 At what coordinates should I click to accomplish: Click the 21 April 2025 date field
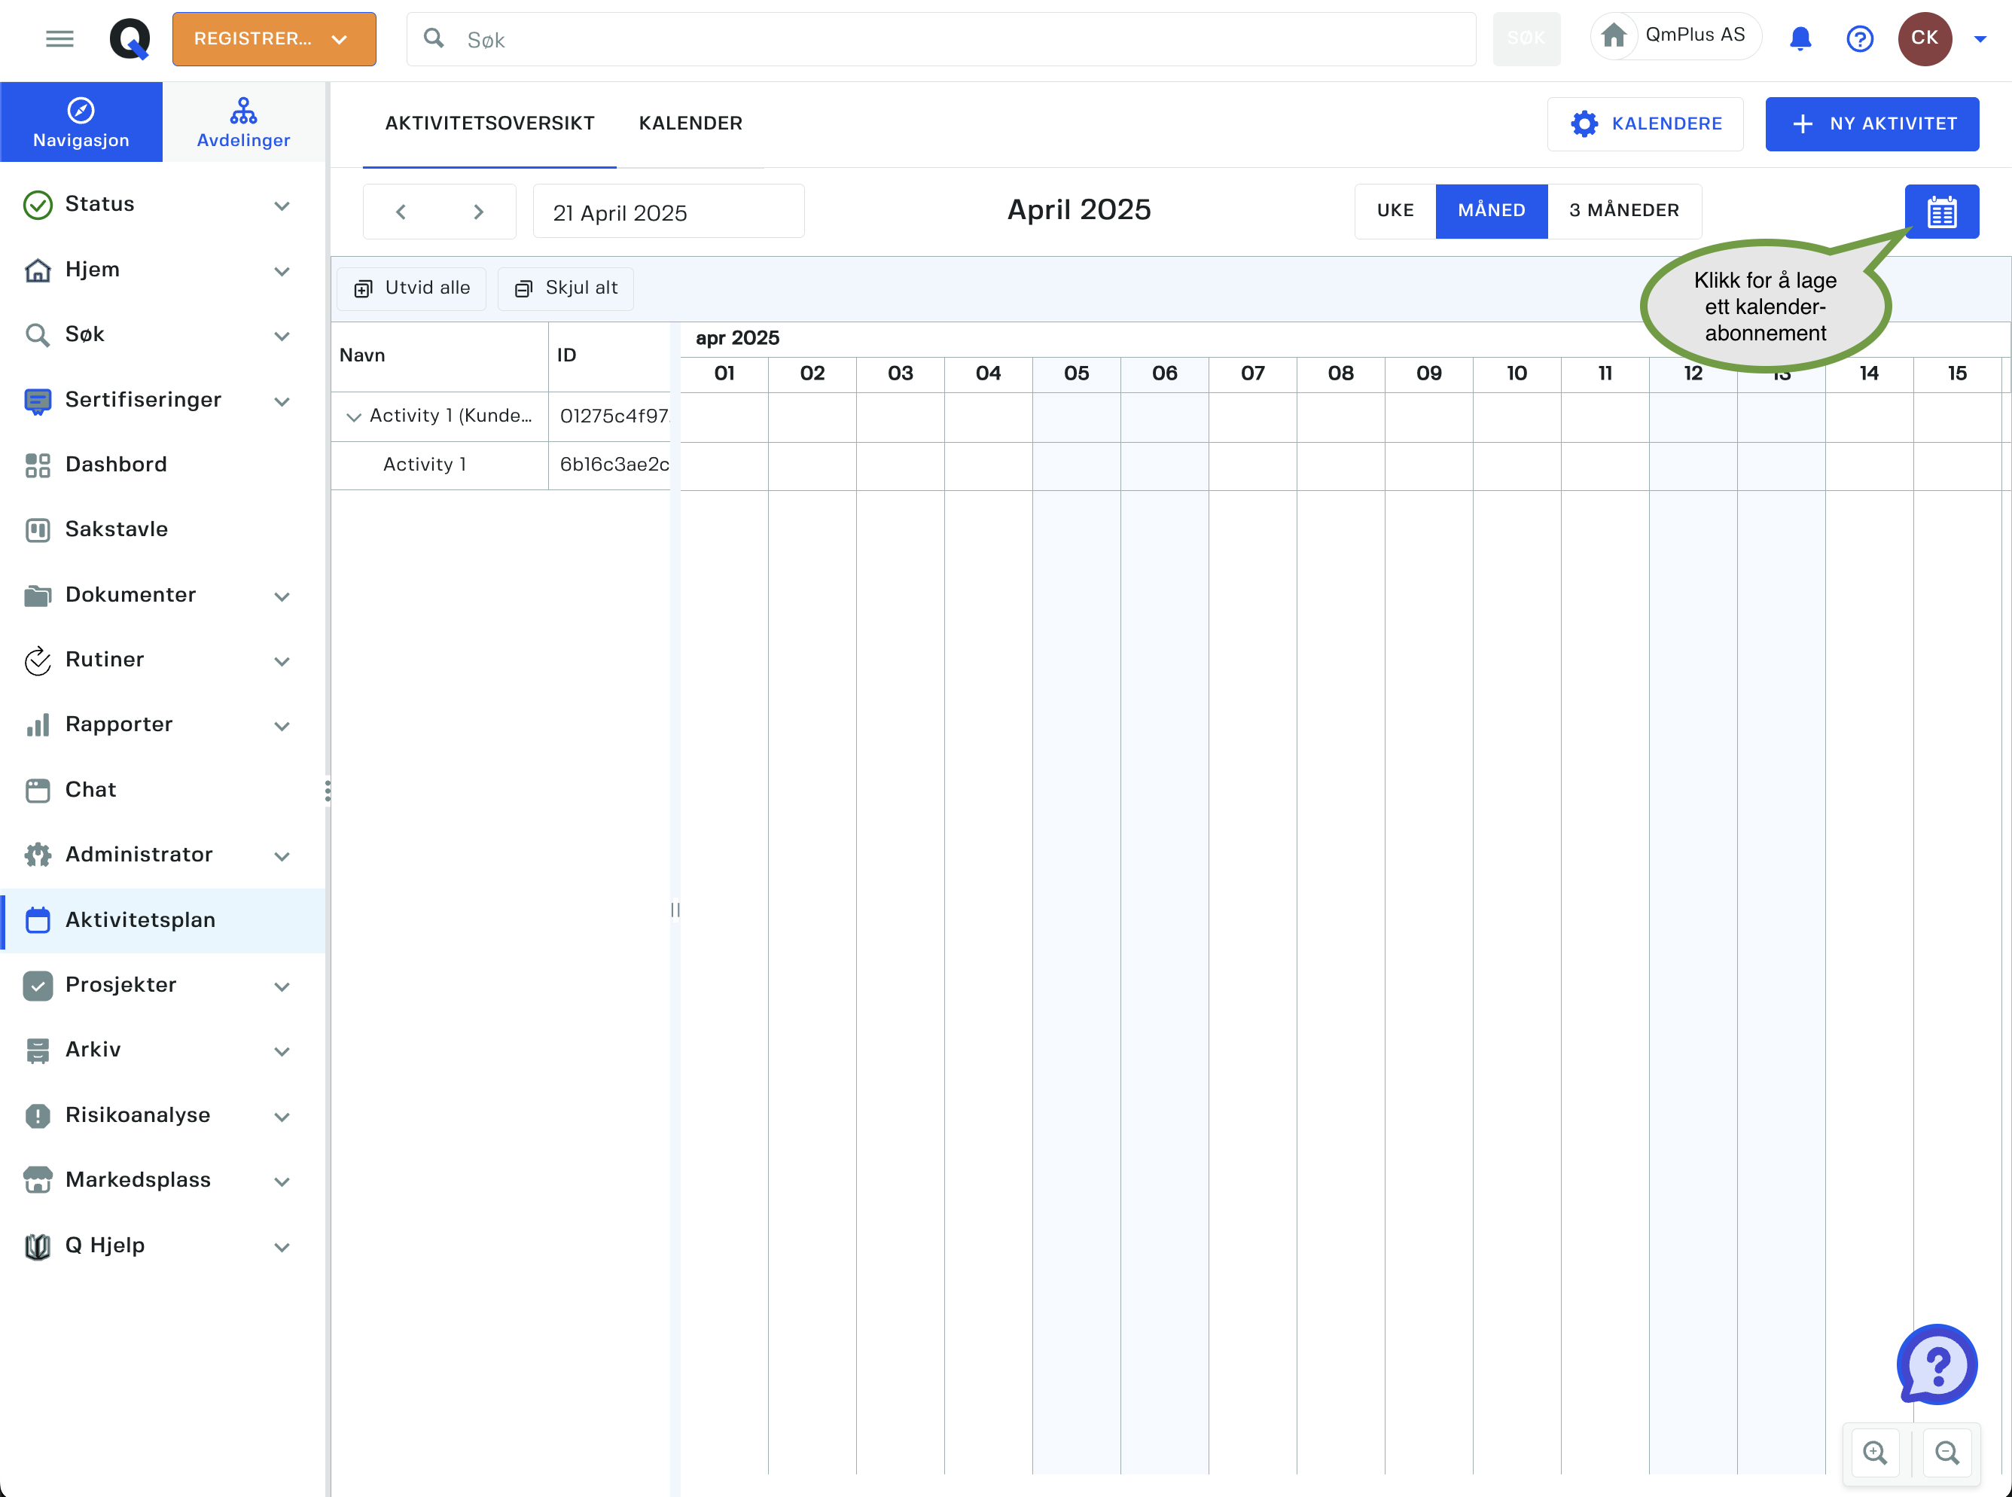pos(669,212)
